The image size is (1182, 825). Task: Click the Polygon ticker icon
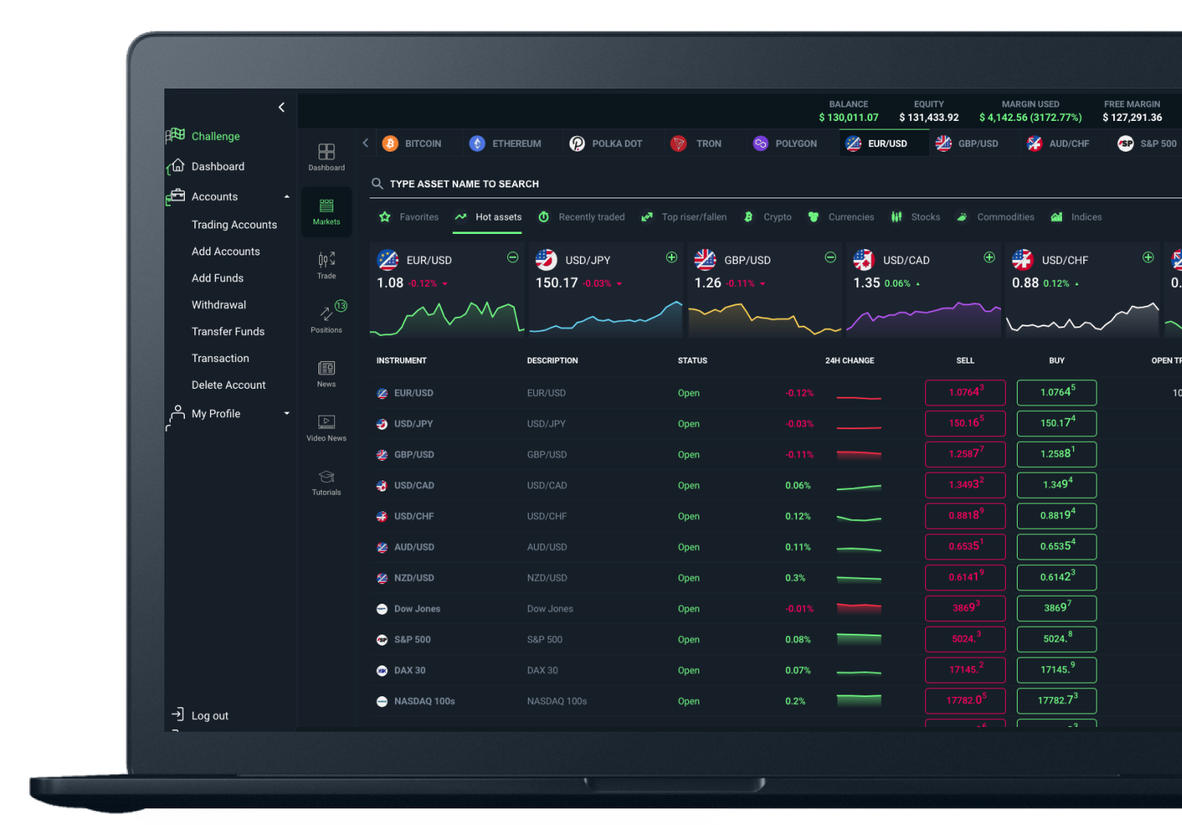point(760,143)
